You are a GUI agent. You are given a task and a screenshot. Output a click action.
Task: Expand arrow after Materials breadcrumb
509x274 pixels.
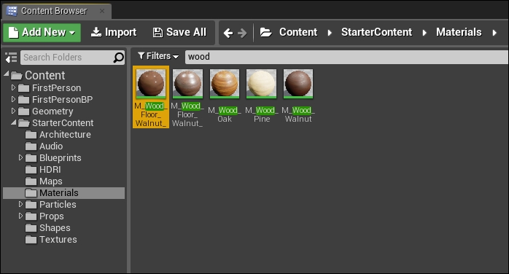(494, 33)
